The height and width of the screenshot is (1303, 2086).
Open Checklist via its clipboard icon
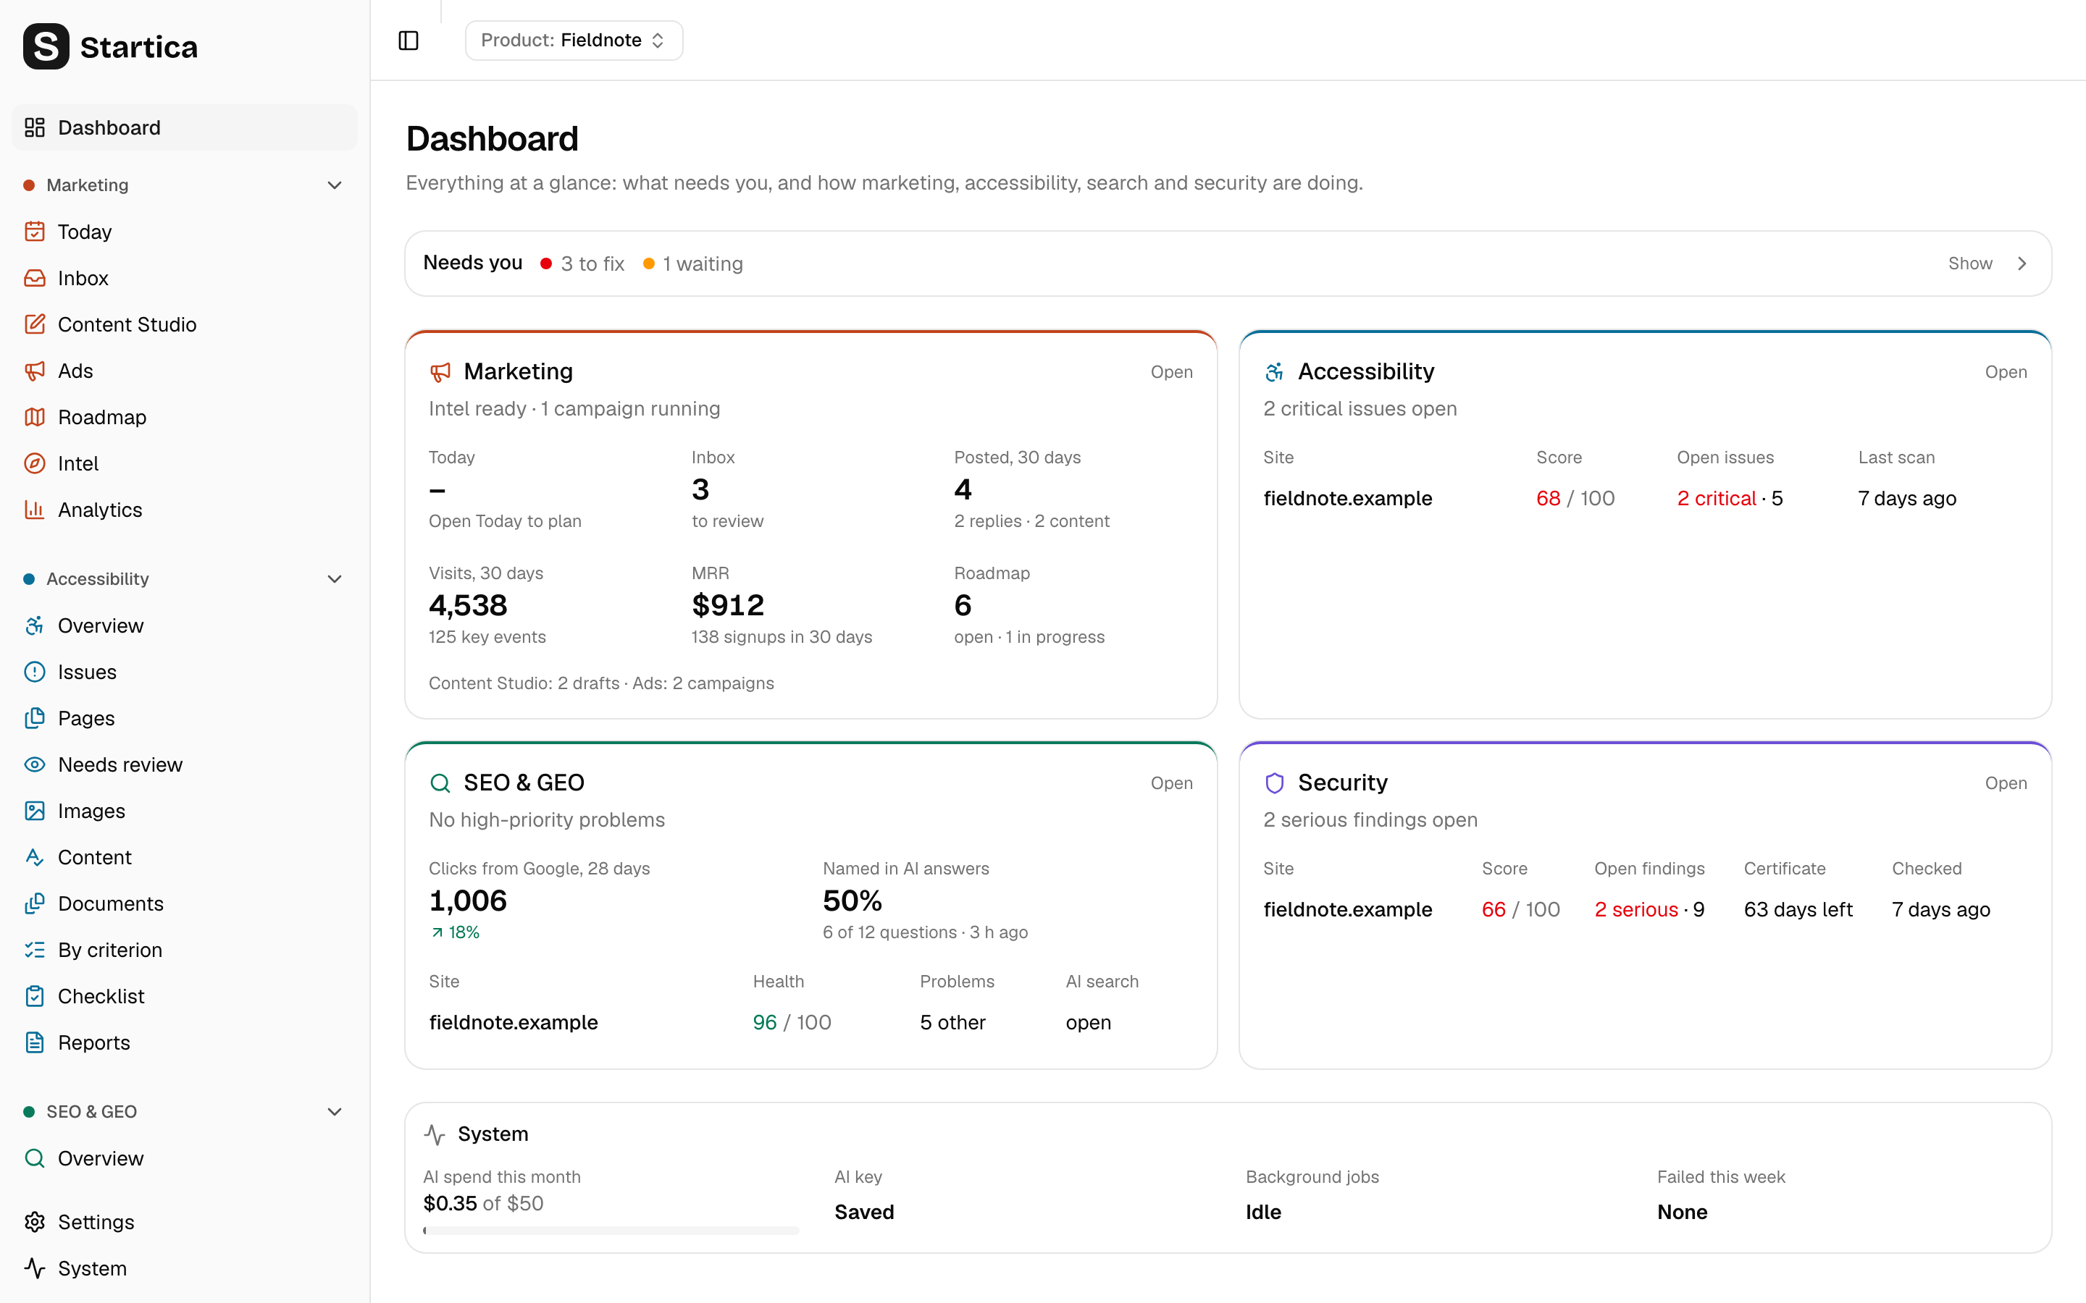point(35,996)
